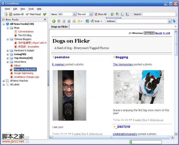Collapse the Blogs folder
The height and width of the screenshot is (145, 179).
tap(7, 28)
